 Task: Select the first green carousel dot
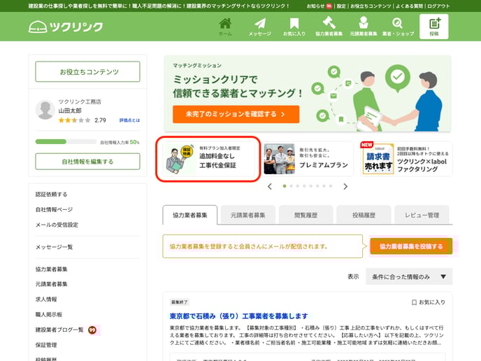(x=285, y=186)
